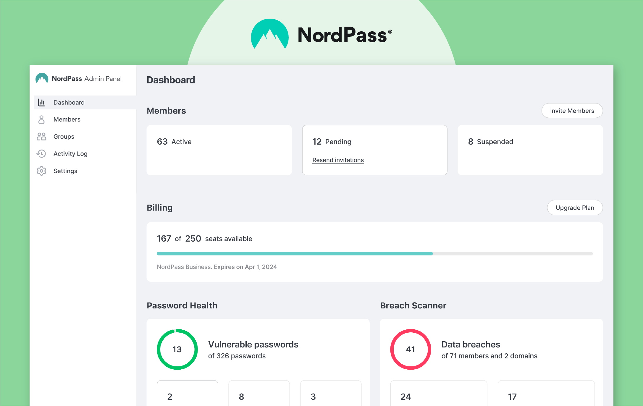This screenshot has height=406, width=643.
Task: Open Settings in the sidebar
Action: click(x=85, y=171)
